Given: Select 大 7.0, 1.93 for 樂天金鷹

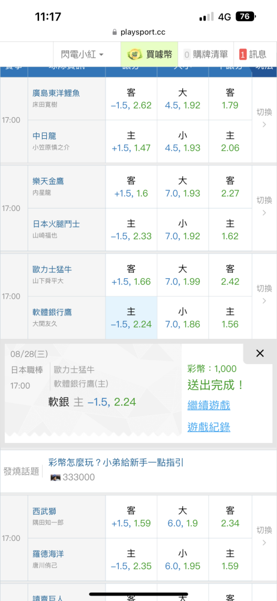Looking at the screenshot, I should coord(182,187).
